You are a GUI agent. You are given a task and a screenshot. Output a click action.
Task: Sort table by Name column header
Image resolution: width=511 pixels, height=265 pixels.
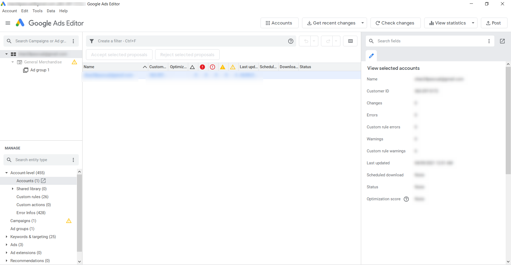[x=115, y=67]
